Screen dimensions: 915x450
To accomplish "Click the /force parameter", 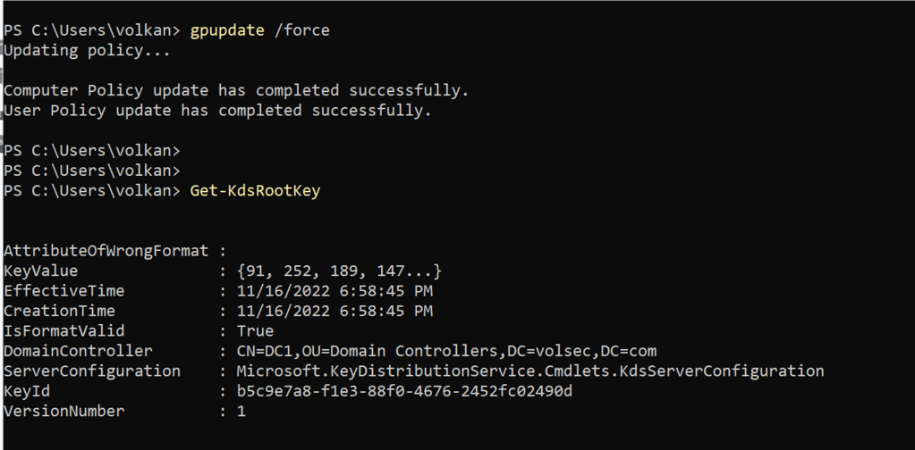I will pyautogui.click(x=301, y=30).
